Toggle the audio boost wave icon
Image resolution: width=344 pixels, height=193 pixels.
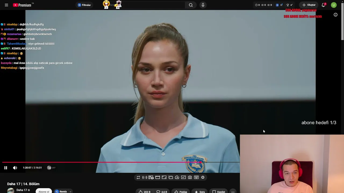145,177
